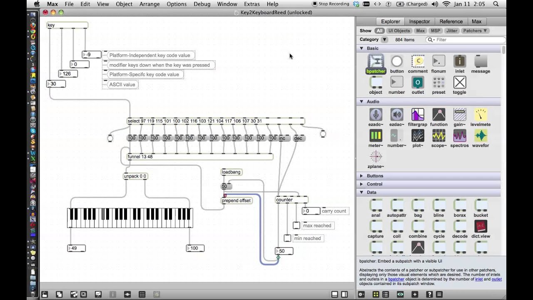Expand the Control category
Screen dimensions: 533x300
coord(361,184)
